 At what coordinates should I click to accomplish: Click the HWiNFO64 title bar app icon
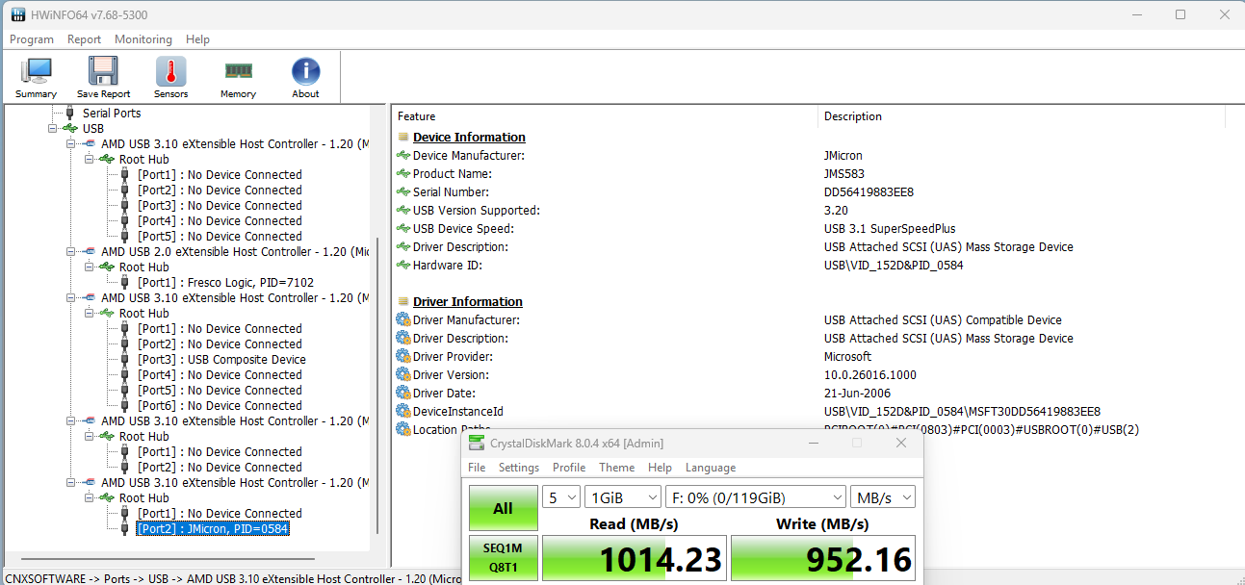[17, 14]
